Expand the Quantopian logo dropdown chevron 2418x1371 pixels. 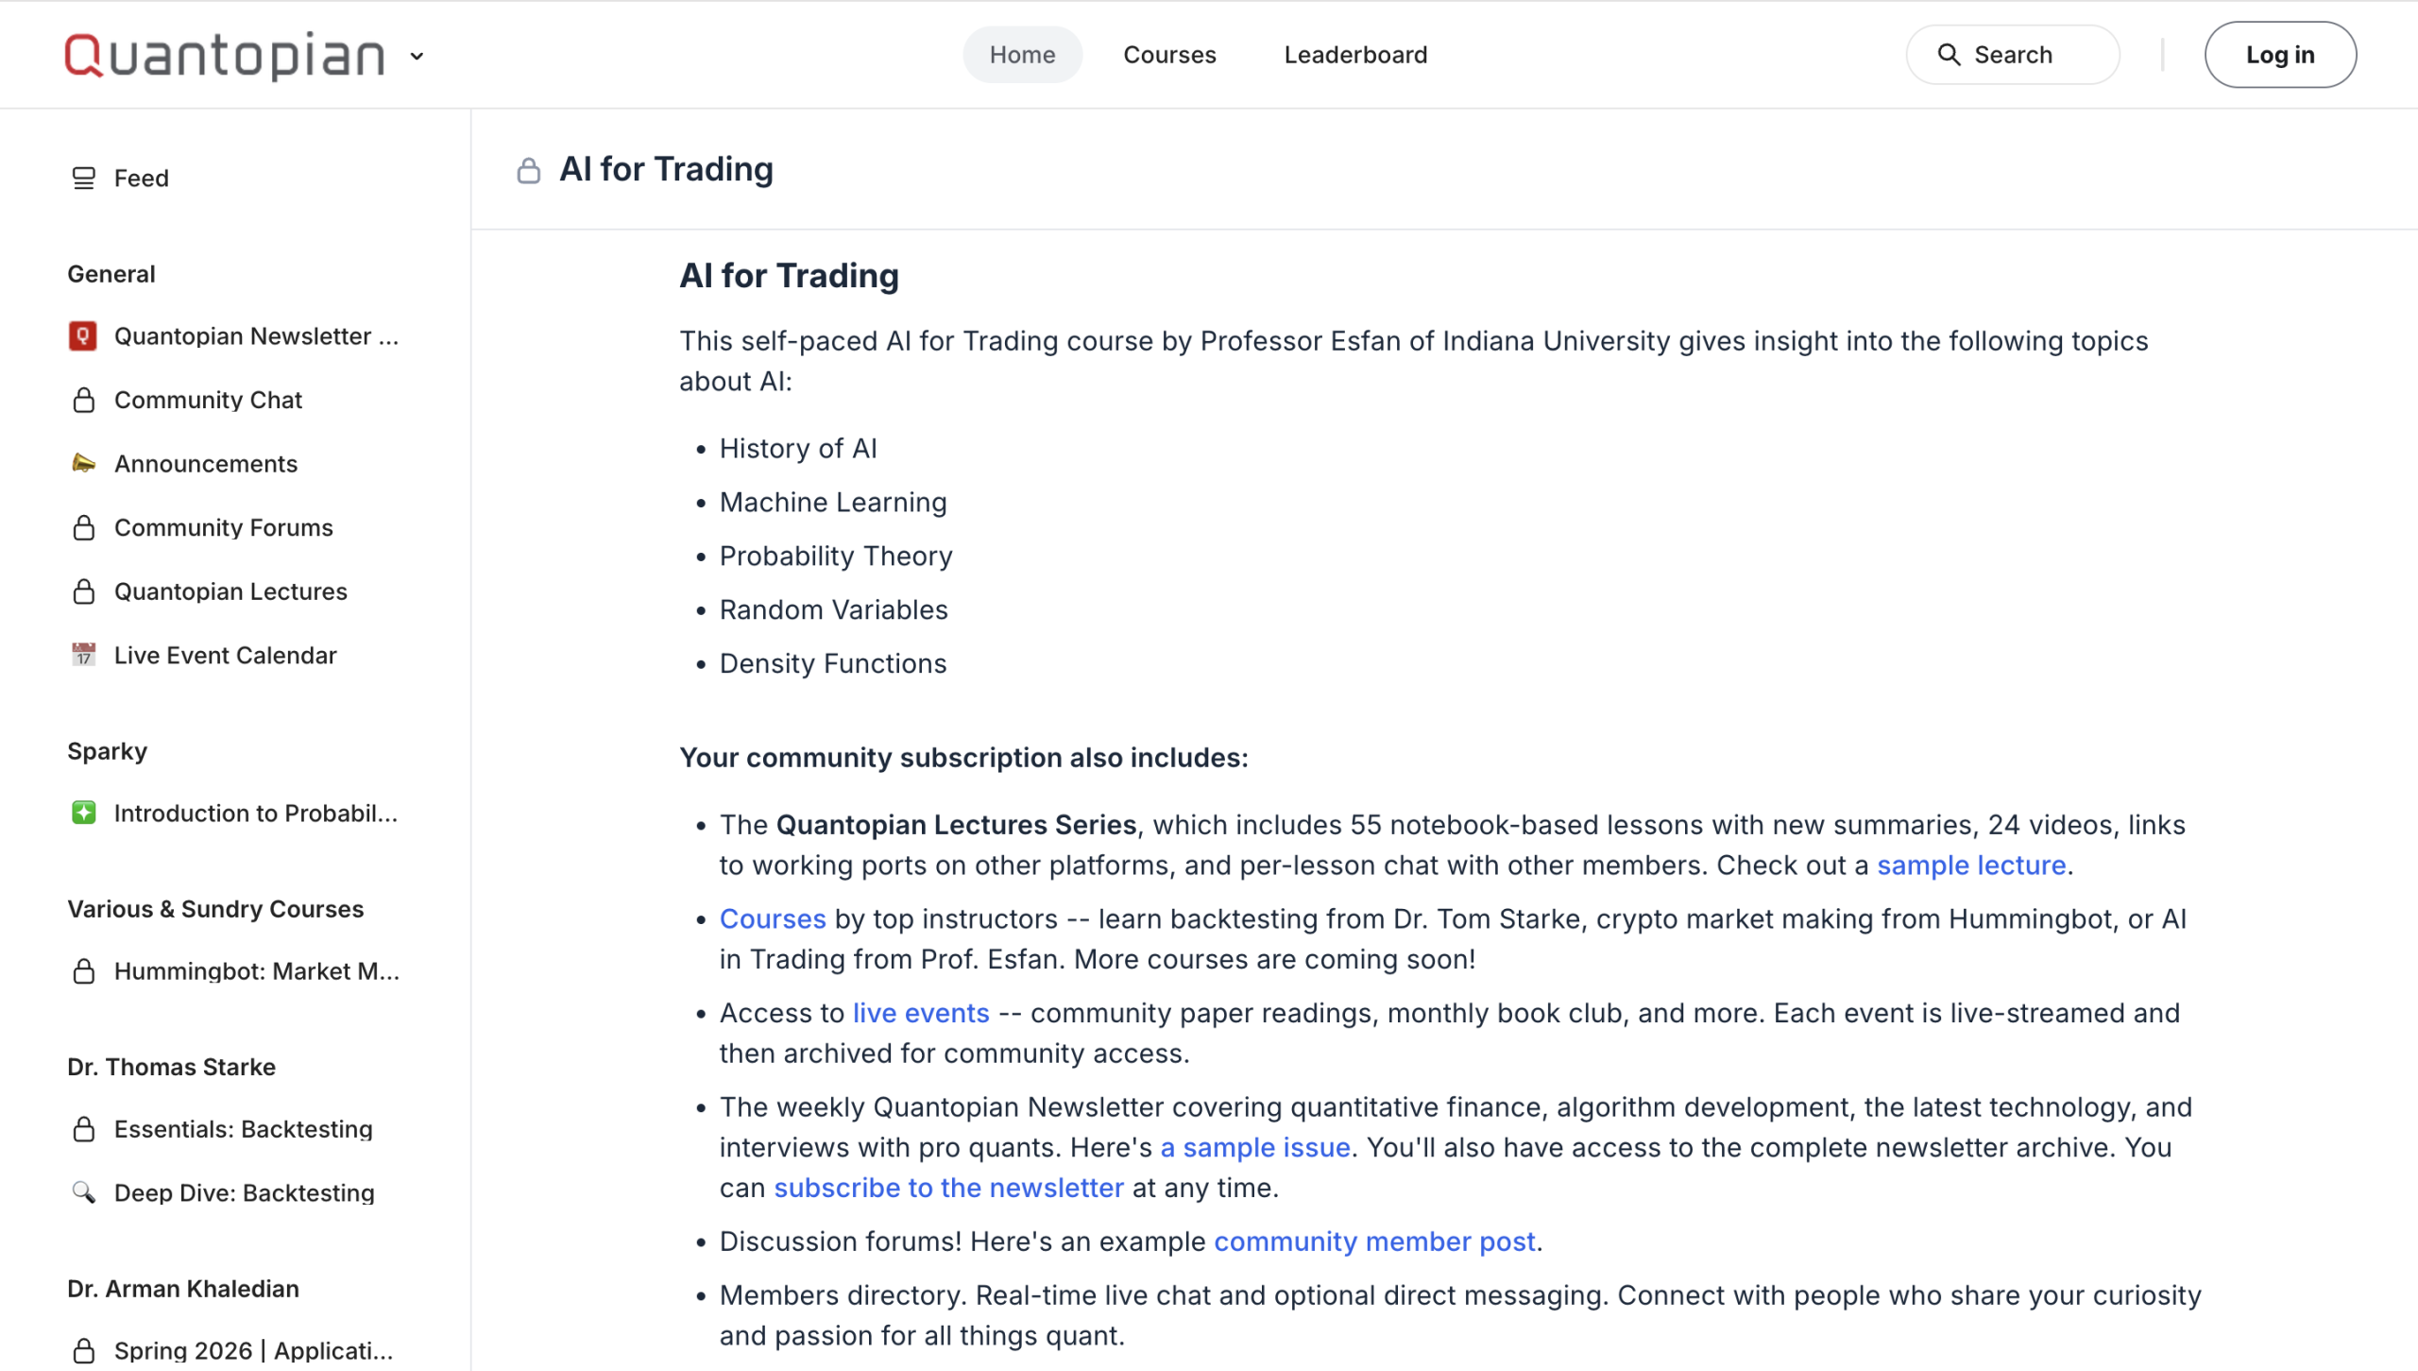(417, 56)
